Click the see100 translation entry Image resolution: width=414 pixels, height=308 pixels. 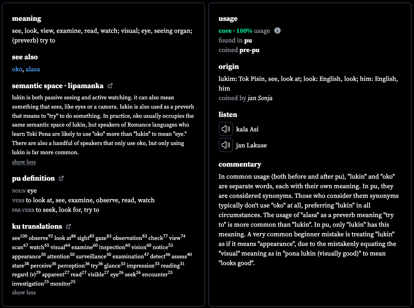20,238
